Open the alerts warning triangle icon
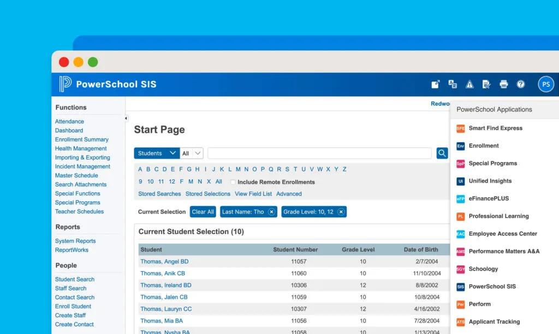559x334 pixels. 469,84
